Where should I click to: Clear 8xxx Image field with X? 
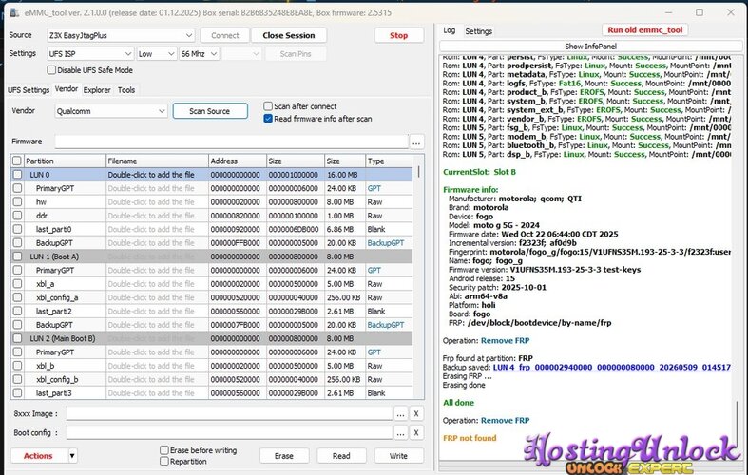(416, 414)
